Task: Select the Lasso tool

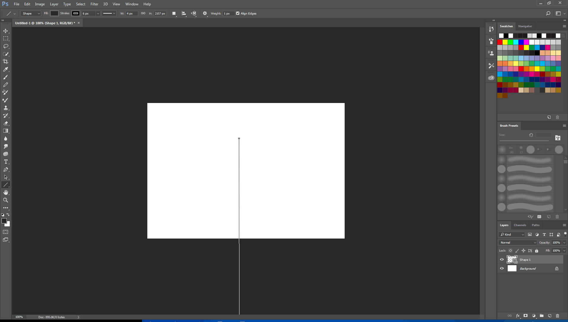Action: [x=5, y=46]
